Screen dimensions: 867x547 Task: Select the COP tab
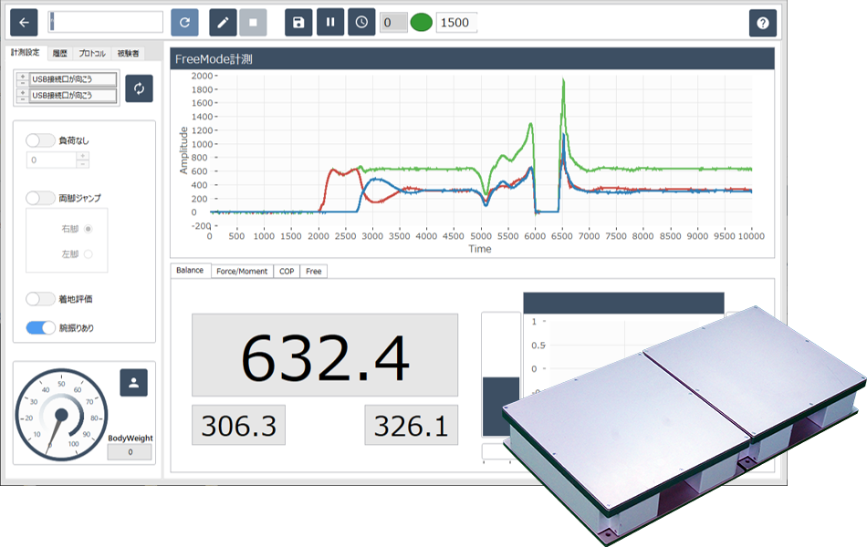[287, 271]
